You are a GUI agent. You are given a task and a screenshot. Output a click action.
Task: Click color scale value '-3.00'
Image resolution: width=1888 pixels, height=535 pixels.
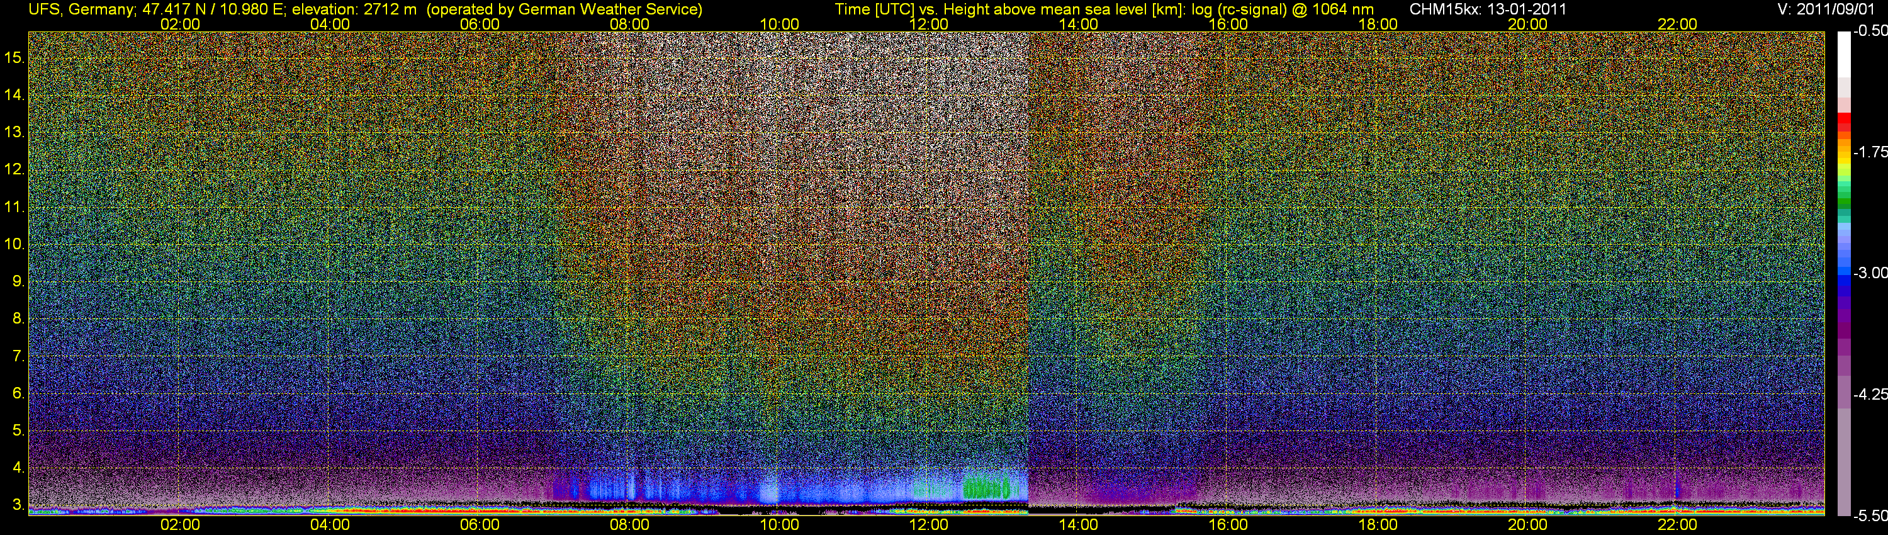(1870, 273)
